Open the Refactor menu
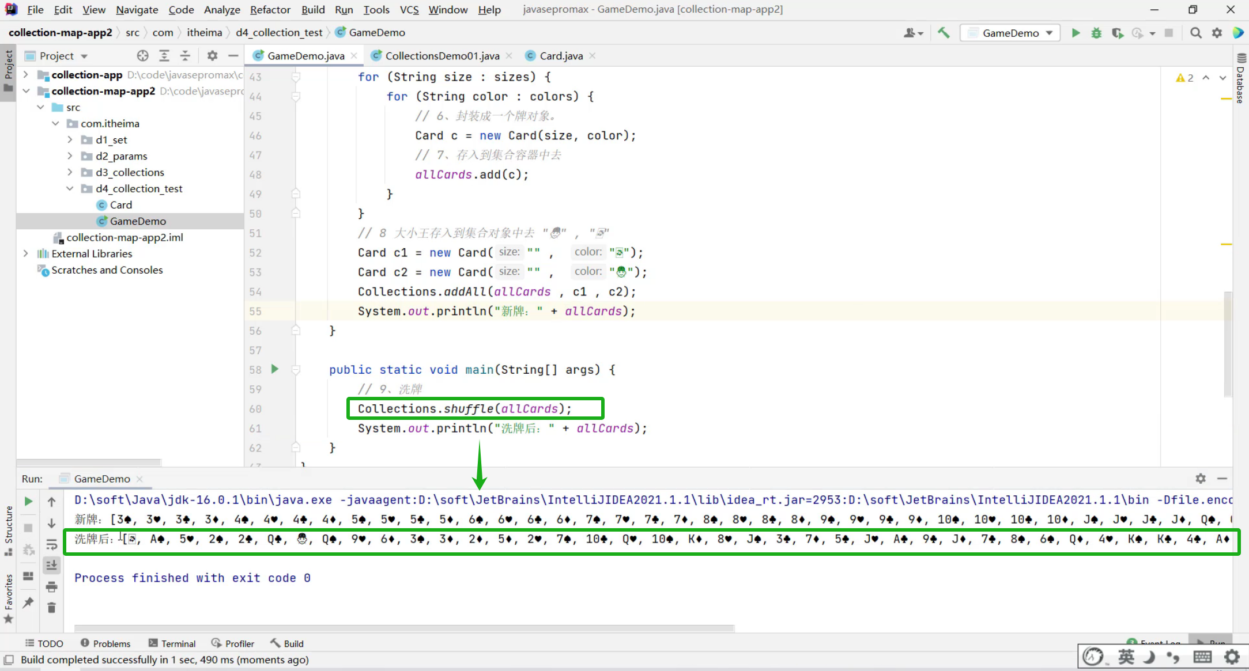This screenshot has width=1249, height=671. (x=270, y=10)
